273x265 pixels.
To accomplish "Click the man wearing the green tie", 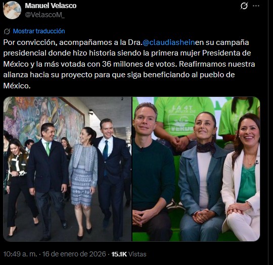I will (x=48, y=179).
